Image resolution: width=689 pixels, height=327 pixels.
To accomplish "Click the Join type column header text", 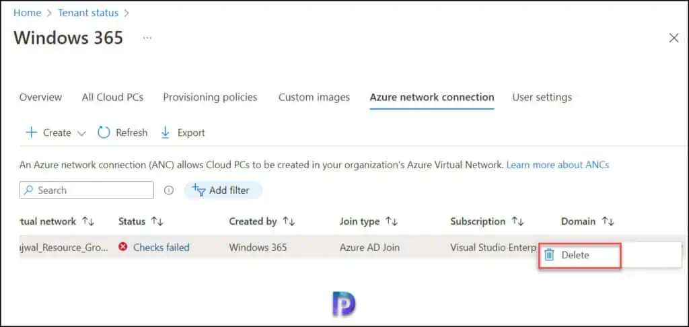I will click(359, 221).
